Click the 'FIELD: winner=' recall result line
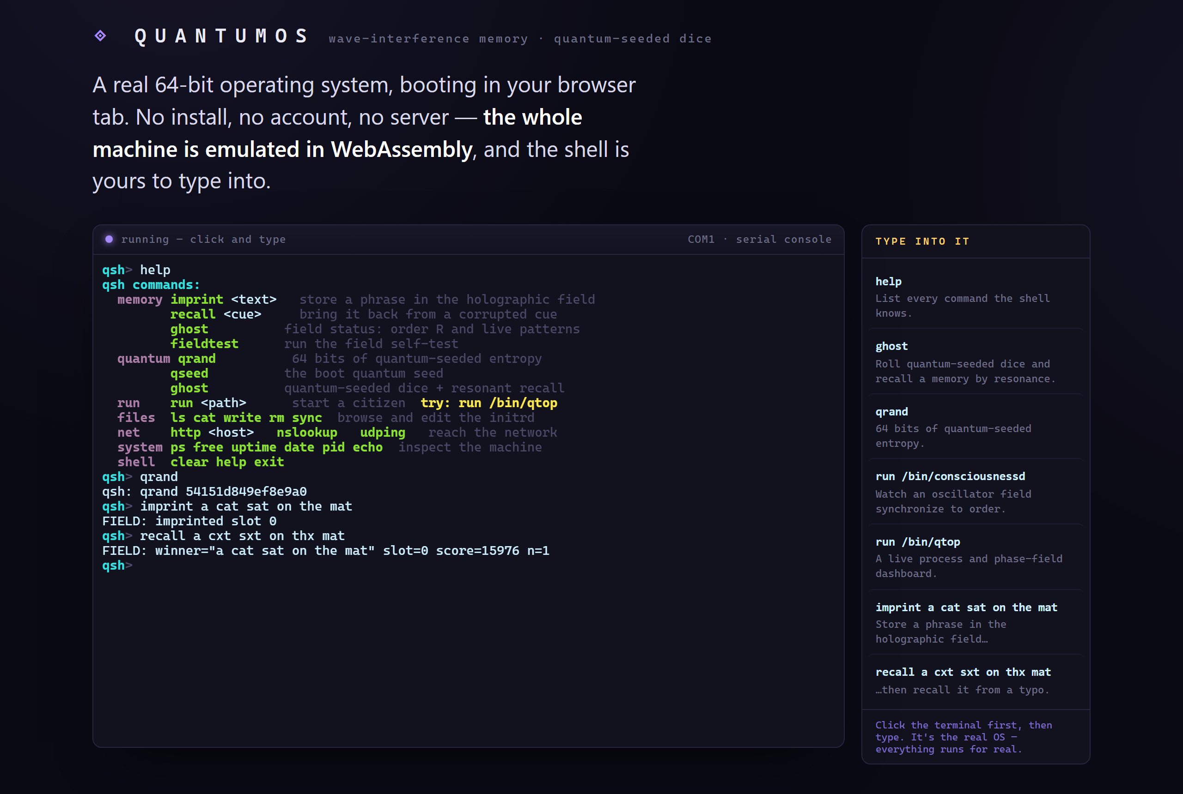 coord(325,550)
